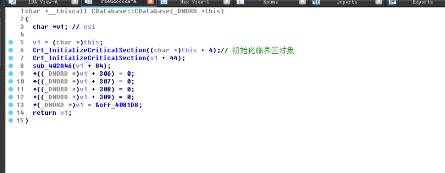Click the green Chinese comment on line 6
This screenshot has width=445, height=173.
pyautogui.click(x=263, y=50)
